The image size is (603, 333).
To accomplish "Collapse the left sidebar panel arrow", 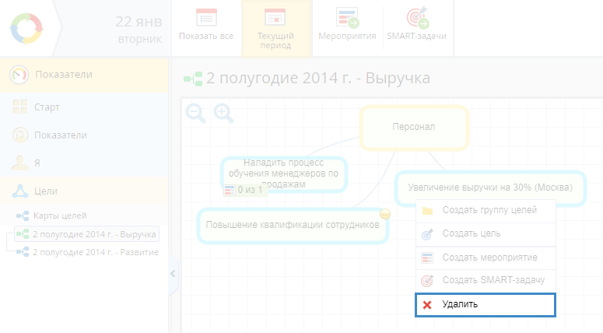I will coord(173,273).
